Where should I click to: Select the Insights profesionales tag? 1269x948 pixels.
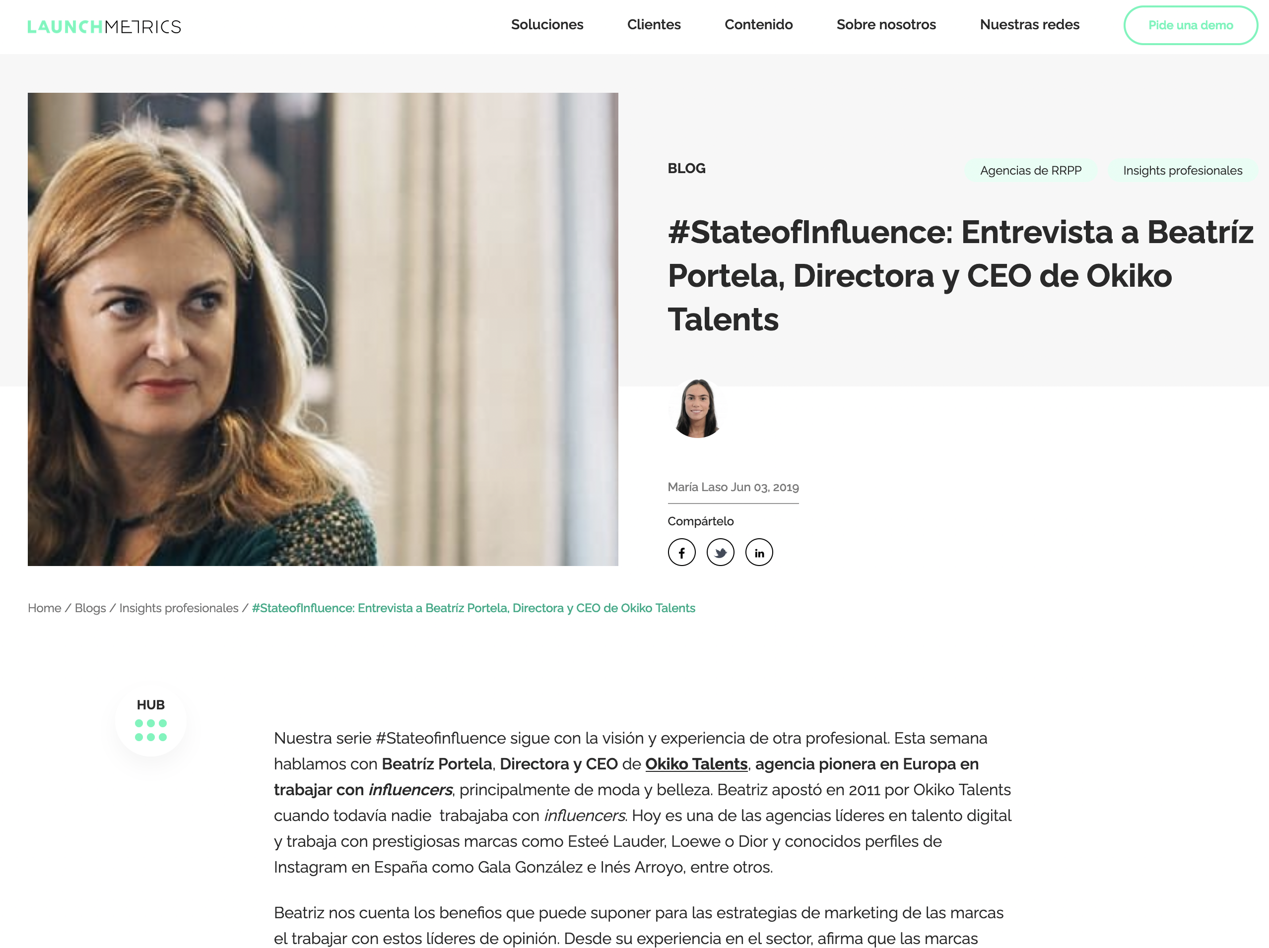point(1182,170)
